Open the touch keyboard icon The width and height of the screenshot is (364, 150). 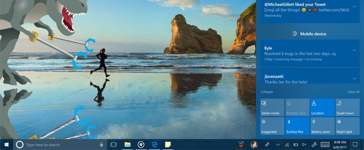[325, 145]
